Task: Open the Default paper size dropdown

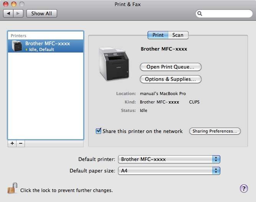Action: pyautogui.click(x=169, y=171)
